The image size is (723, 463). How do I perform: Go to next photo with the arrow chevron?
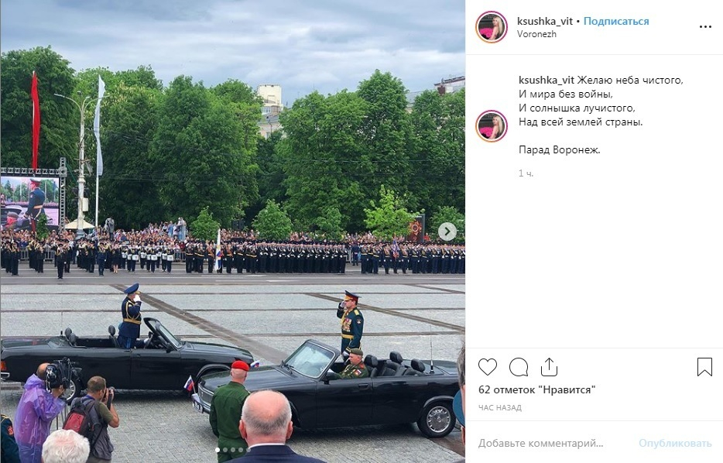tap(447, 231)
